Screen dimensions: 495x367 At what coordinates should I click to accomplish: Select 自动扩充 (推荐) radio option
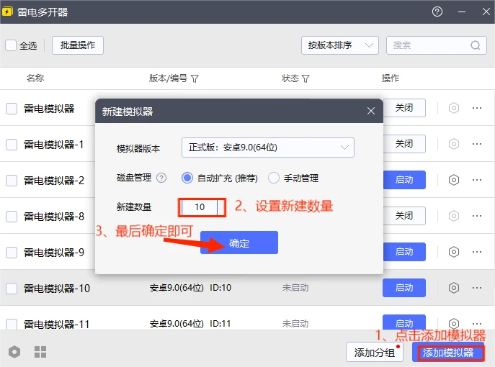187,178
